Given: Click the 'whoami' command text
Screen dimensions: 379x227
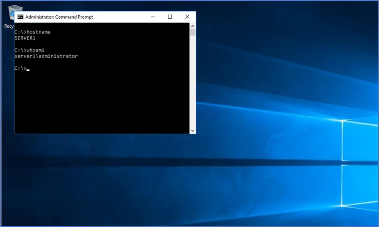Looking at the screenshot, I should pyautogui.click(x=35, y=50).
